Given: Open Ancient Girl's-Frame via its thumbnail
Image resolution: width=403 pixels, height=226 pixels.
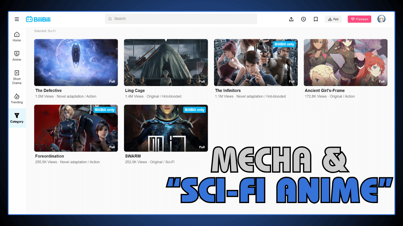Looking at the screenshot, I should [345, 62].
